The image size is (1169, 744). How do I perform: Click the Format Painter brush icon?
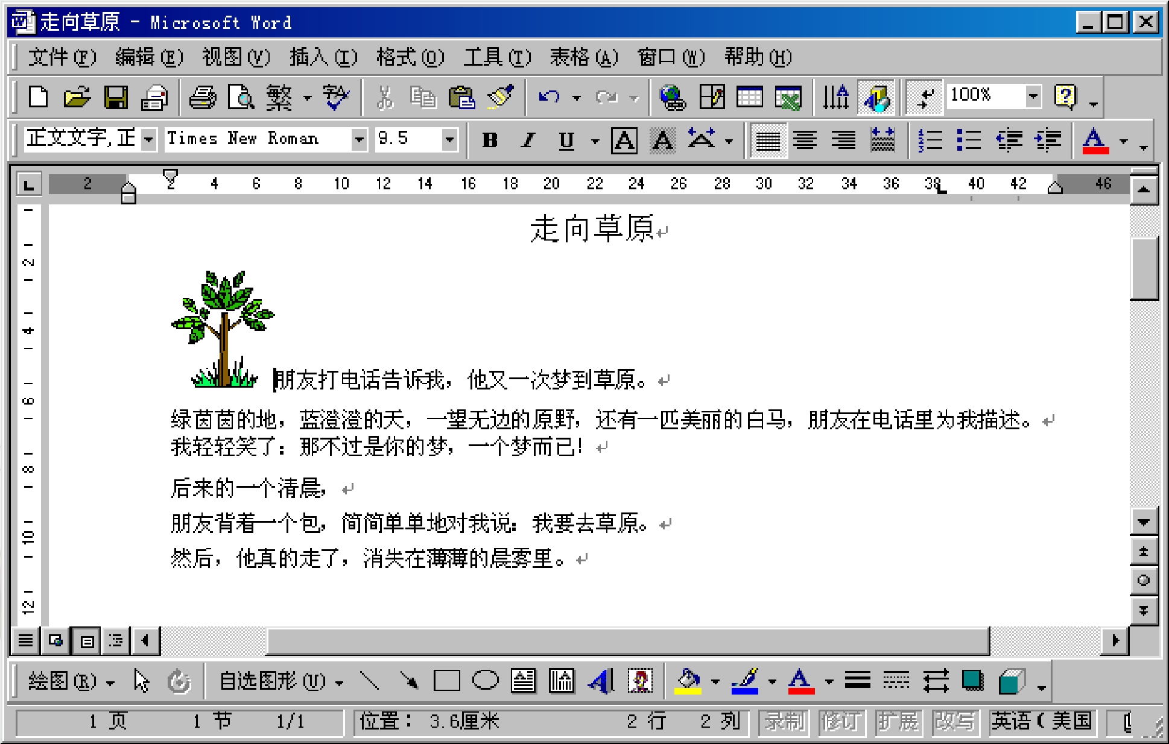[x=500, y=97]
